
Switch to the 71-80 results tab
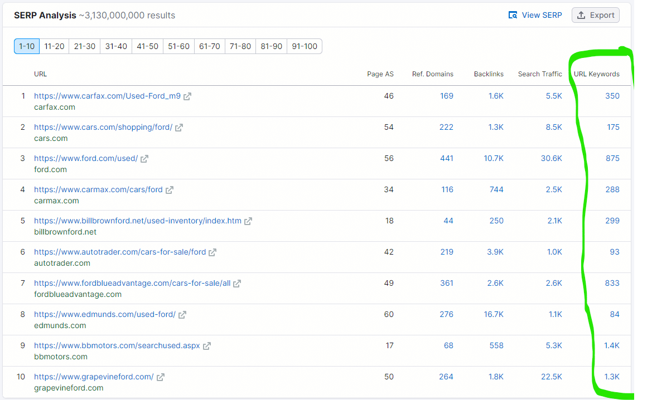click(240, 46)
